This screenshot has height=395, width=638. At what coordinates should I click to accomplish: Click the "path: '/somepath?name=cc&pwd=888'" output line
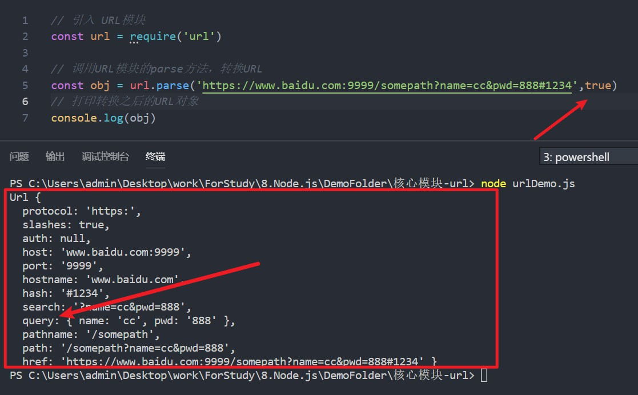[129, 348]
